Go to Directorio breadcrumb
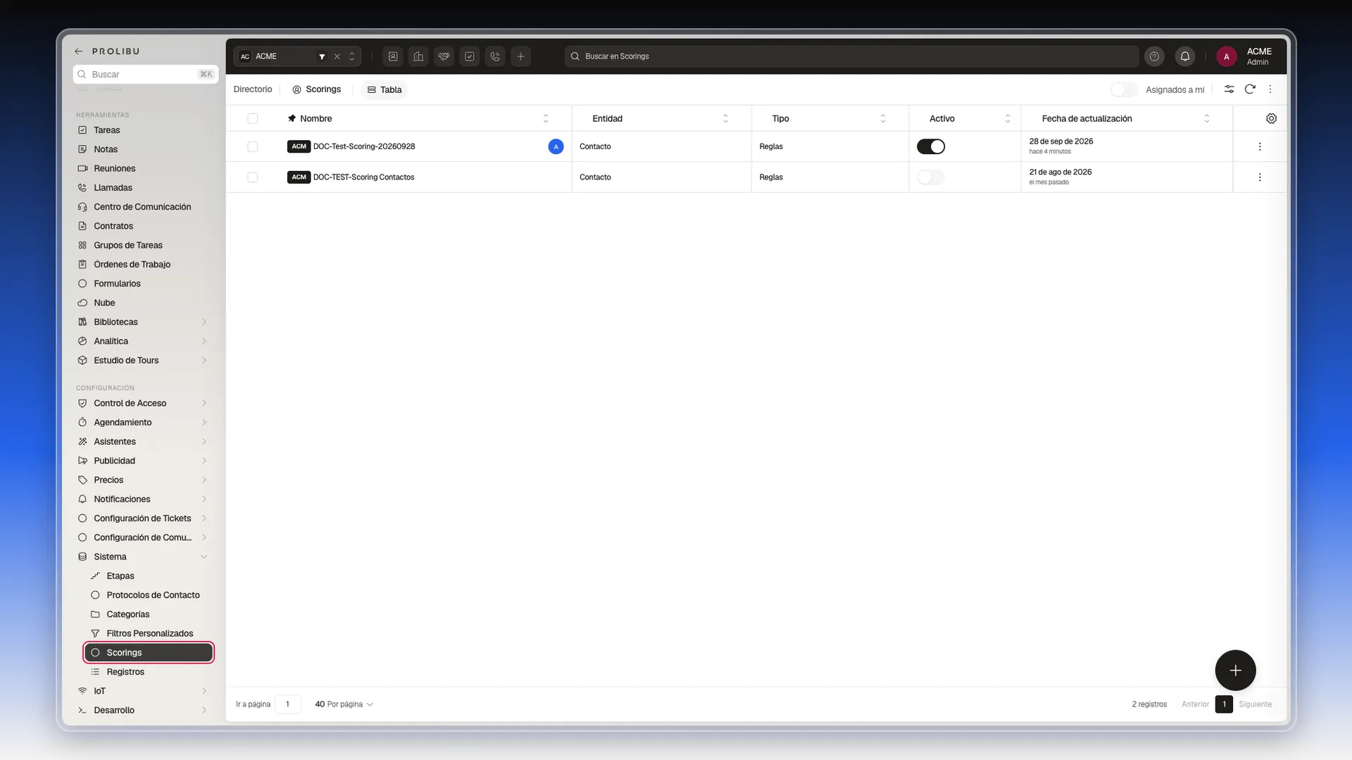This screenshot has width=1352, height=760. [x=253, y=89]
